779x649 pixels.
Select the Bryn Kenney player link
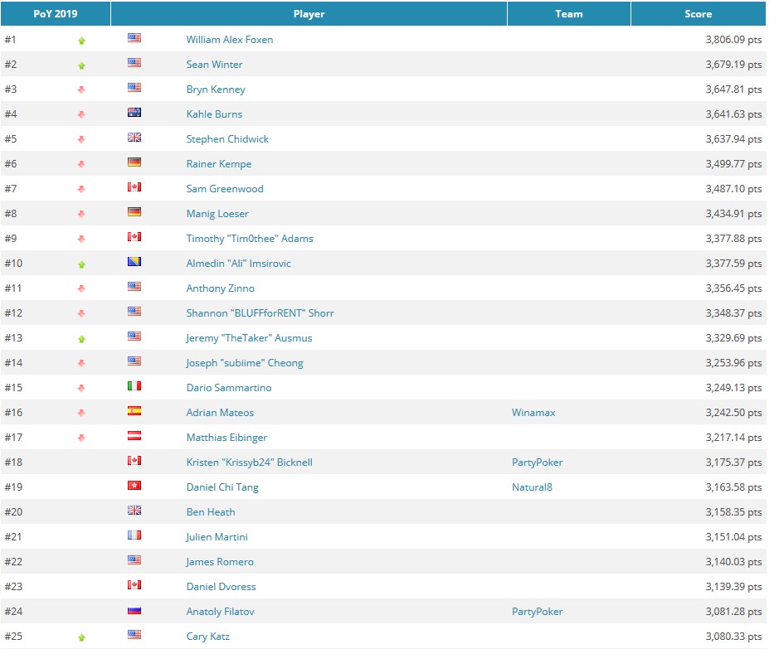pos(216,90)
